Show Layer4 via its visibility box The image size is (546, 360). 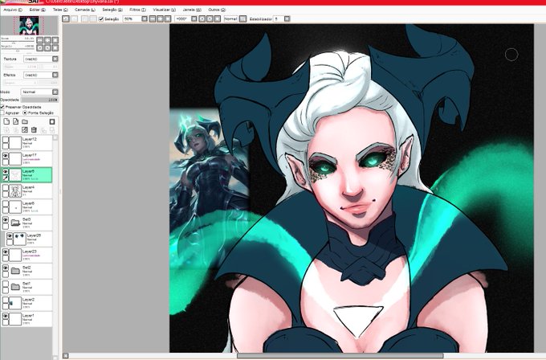coord(6,188)
